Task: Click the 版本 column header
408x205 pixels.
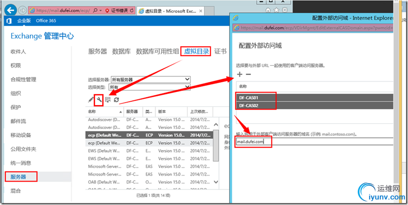Action: pos(171,112)
